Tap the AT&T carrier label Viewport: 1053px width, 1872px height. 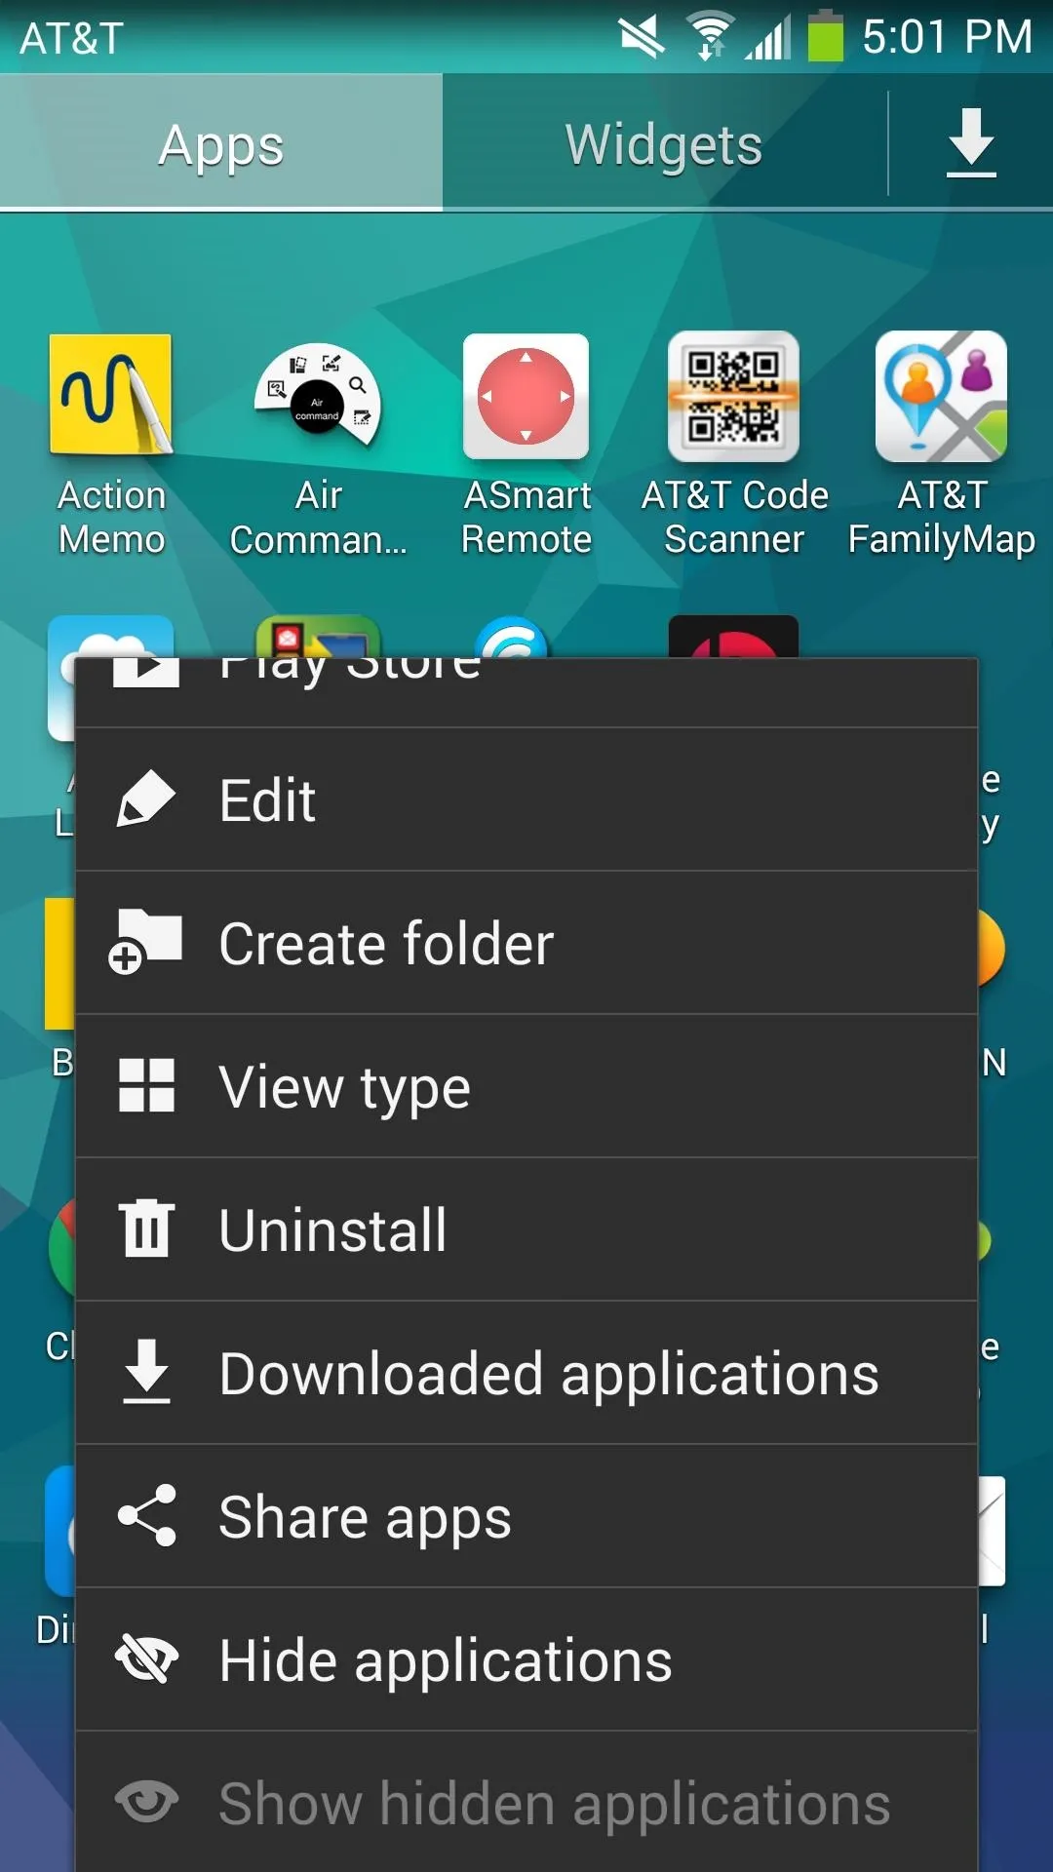click(71, 39)
